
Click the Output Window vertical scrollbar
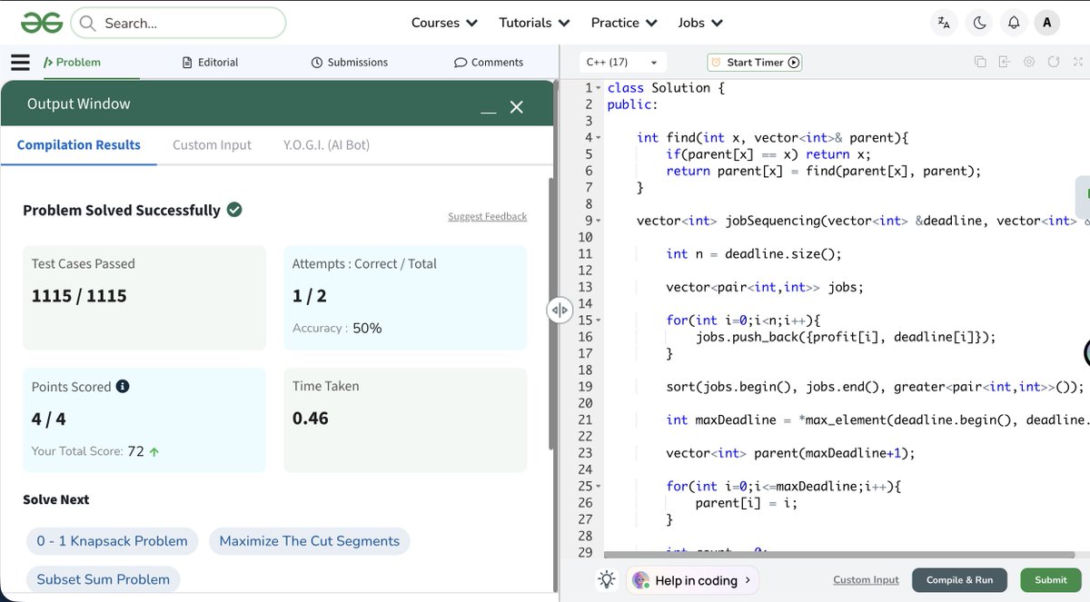(x=551, y=313)
